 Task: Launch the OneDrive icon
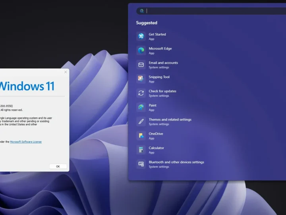[x=141, y=136]
